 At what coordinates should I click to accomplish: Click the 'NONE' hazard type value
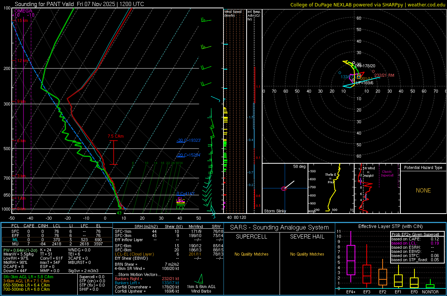(424, 191)
